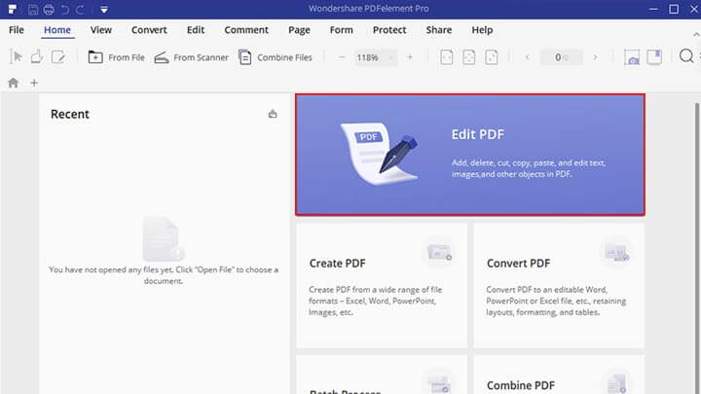Click the Print icon in title bar
The width and height of the screenshot is (701, 394).
click(x=49, y=10)
